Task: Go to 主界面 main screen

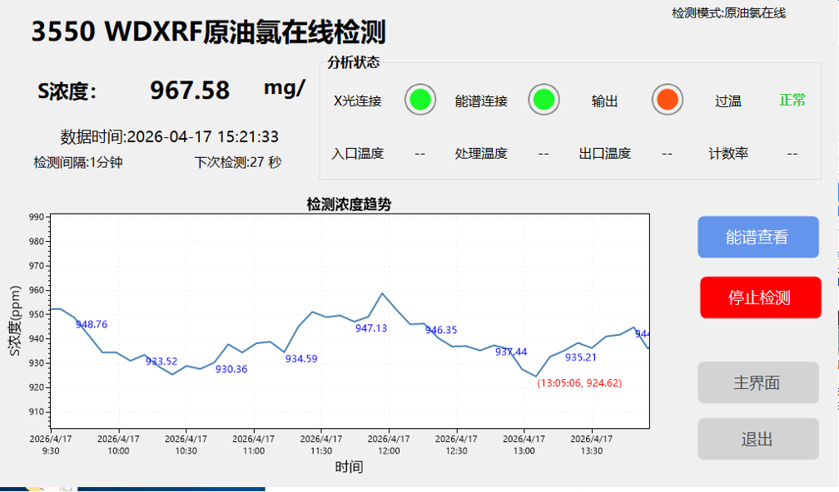Action: tap(757, 382)
